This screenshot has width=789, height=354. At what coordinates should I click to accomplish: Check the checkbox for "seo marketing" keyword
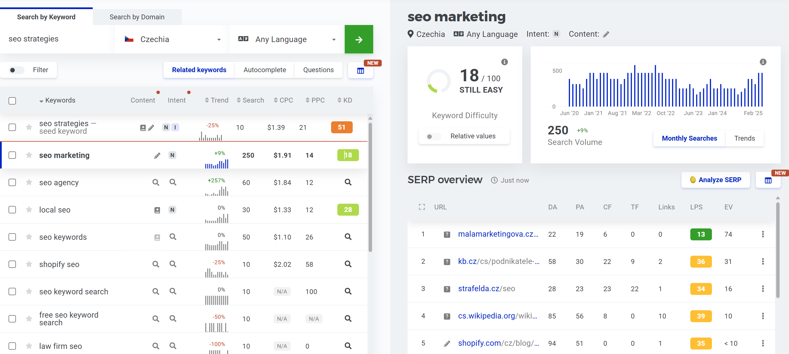pos(12,155)
